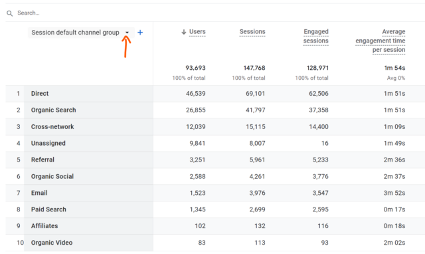
Task: Select the Affiliates row label
Action: 44,226
